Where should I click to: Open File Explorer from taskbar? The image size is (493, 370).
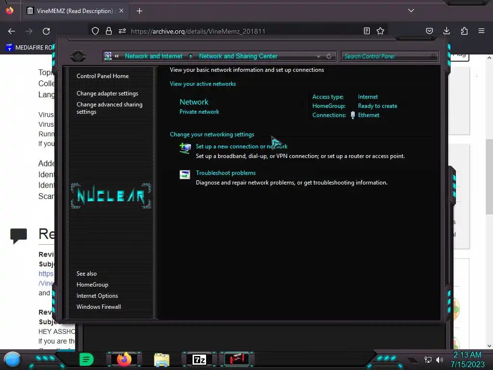[162, 360]
